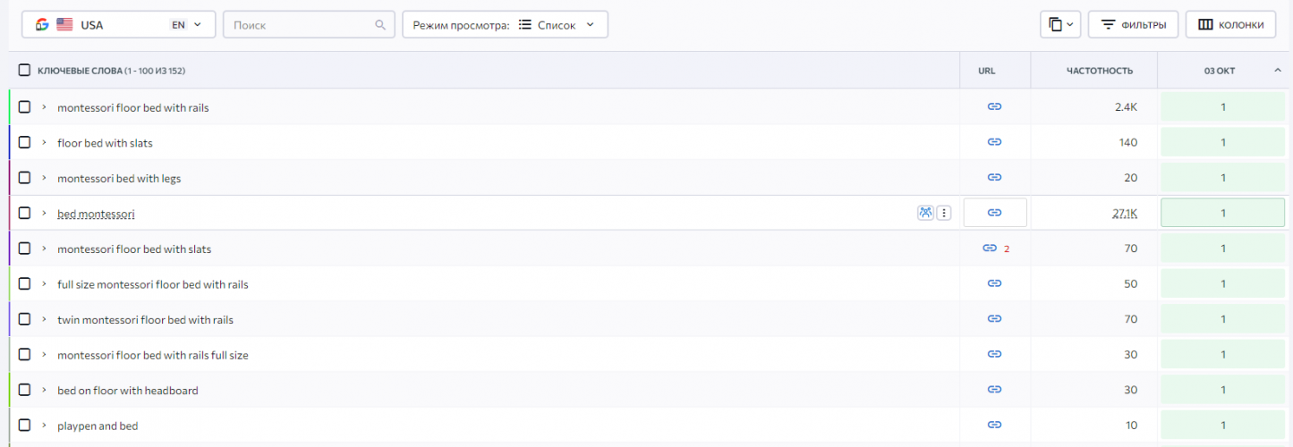Image resolution: width=1293 pixels, height=447 pixels.
Task: Click frequency value 50
Action: coord(1131,283)
